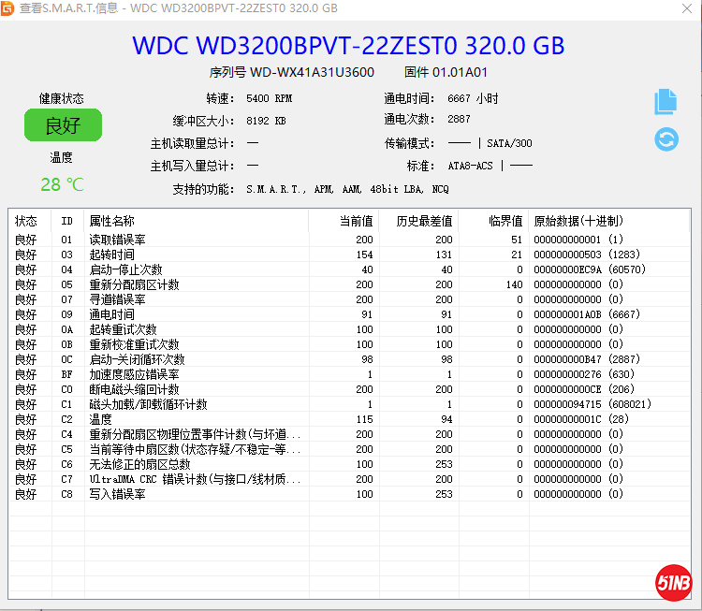Click the 状态 column header
This screenshot has height=611, width=702.
[x=26, y=221]
